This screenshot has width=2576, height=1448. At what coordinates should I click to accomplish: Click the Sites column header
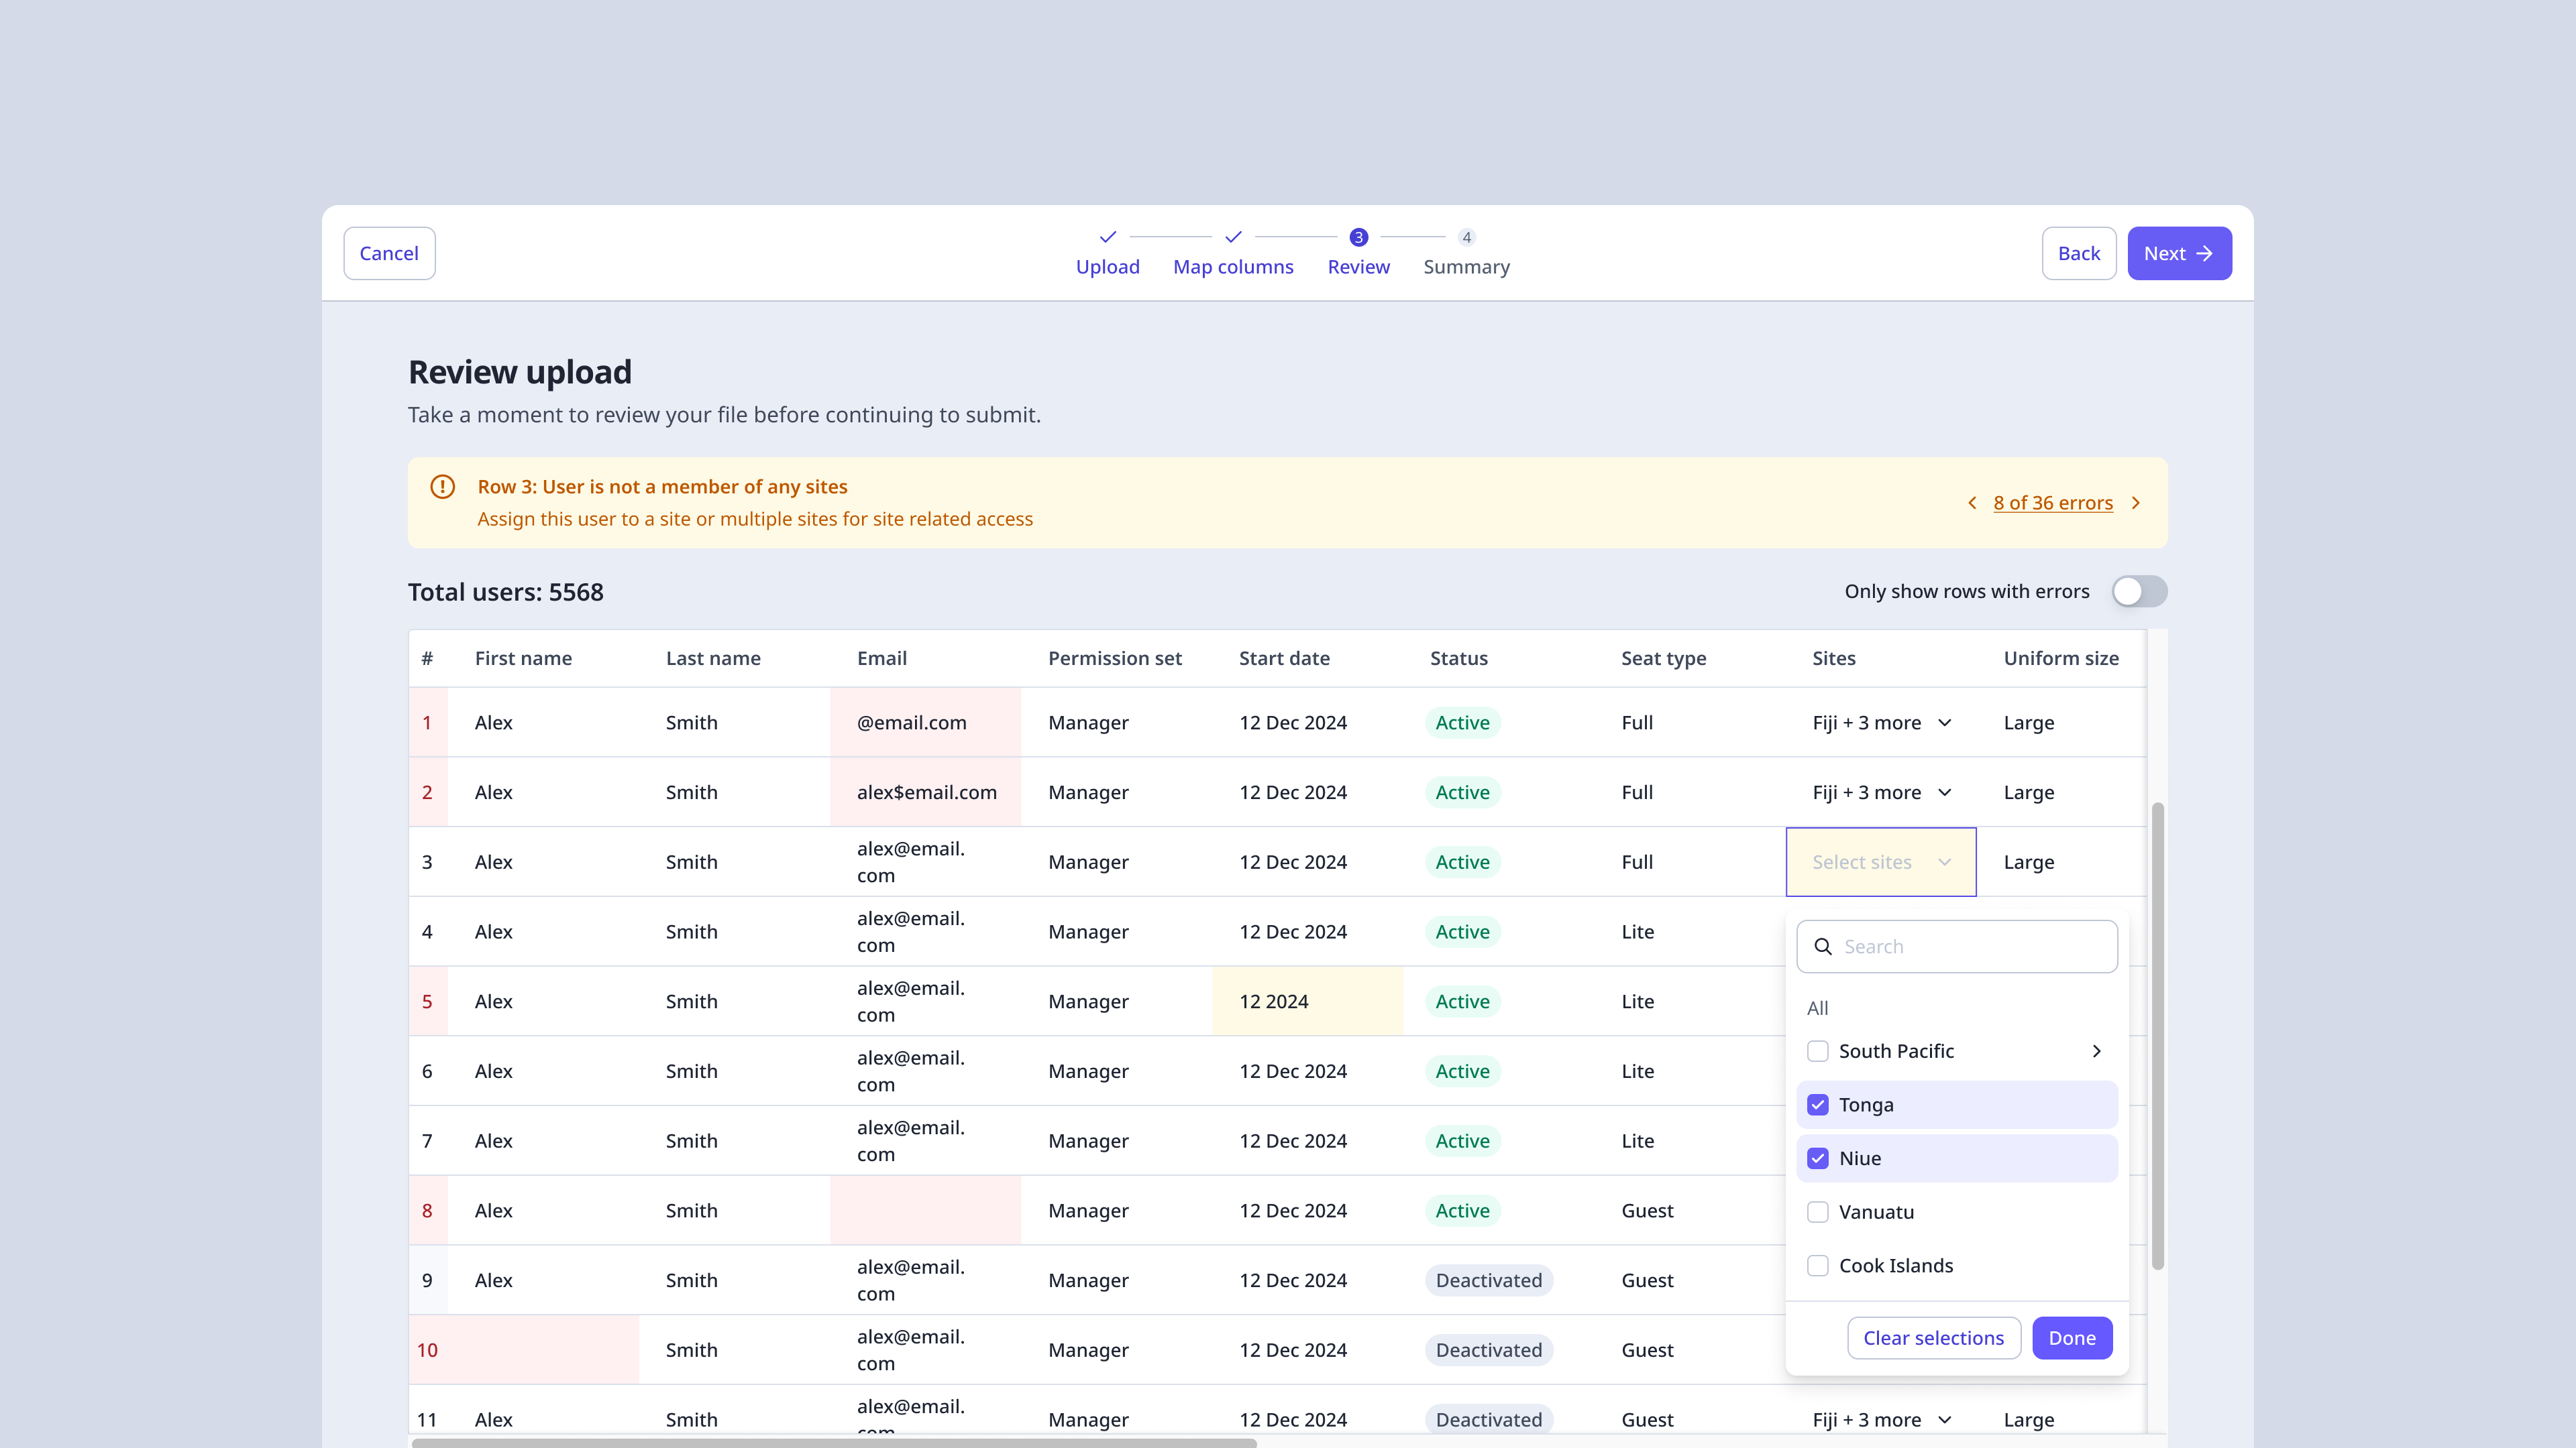[1833, 658]
